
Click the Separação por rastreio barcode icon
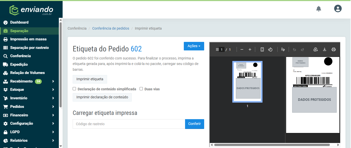pos(6,48)
